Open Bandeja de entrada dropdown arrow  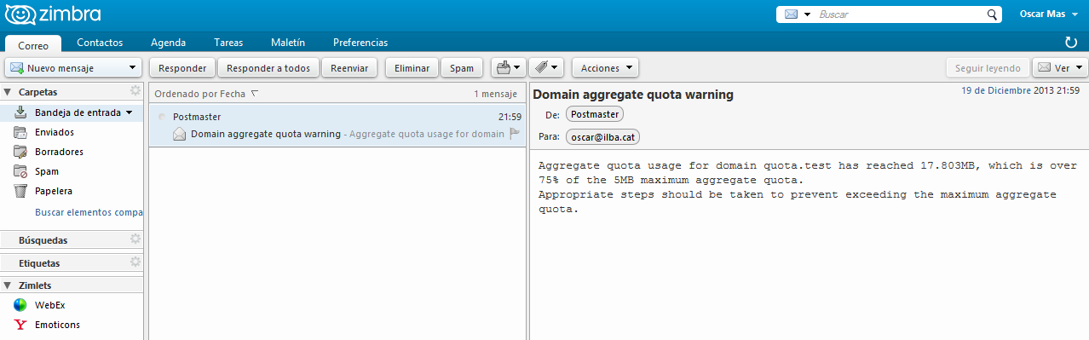pyautogui.click(x=130, y=112)
